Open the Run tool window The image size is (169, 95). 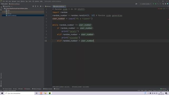pyautogui.click(x=15, y=89)
